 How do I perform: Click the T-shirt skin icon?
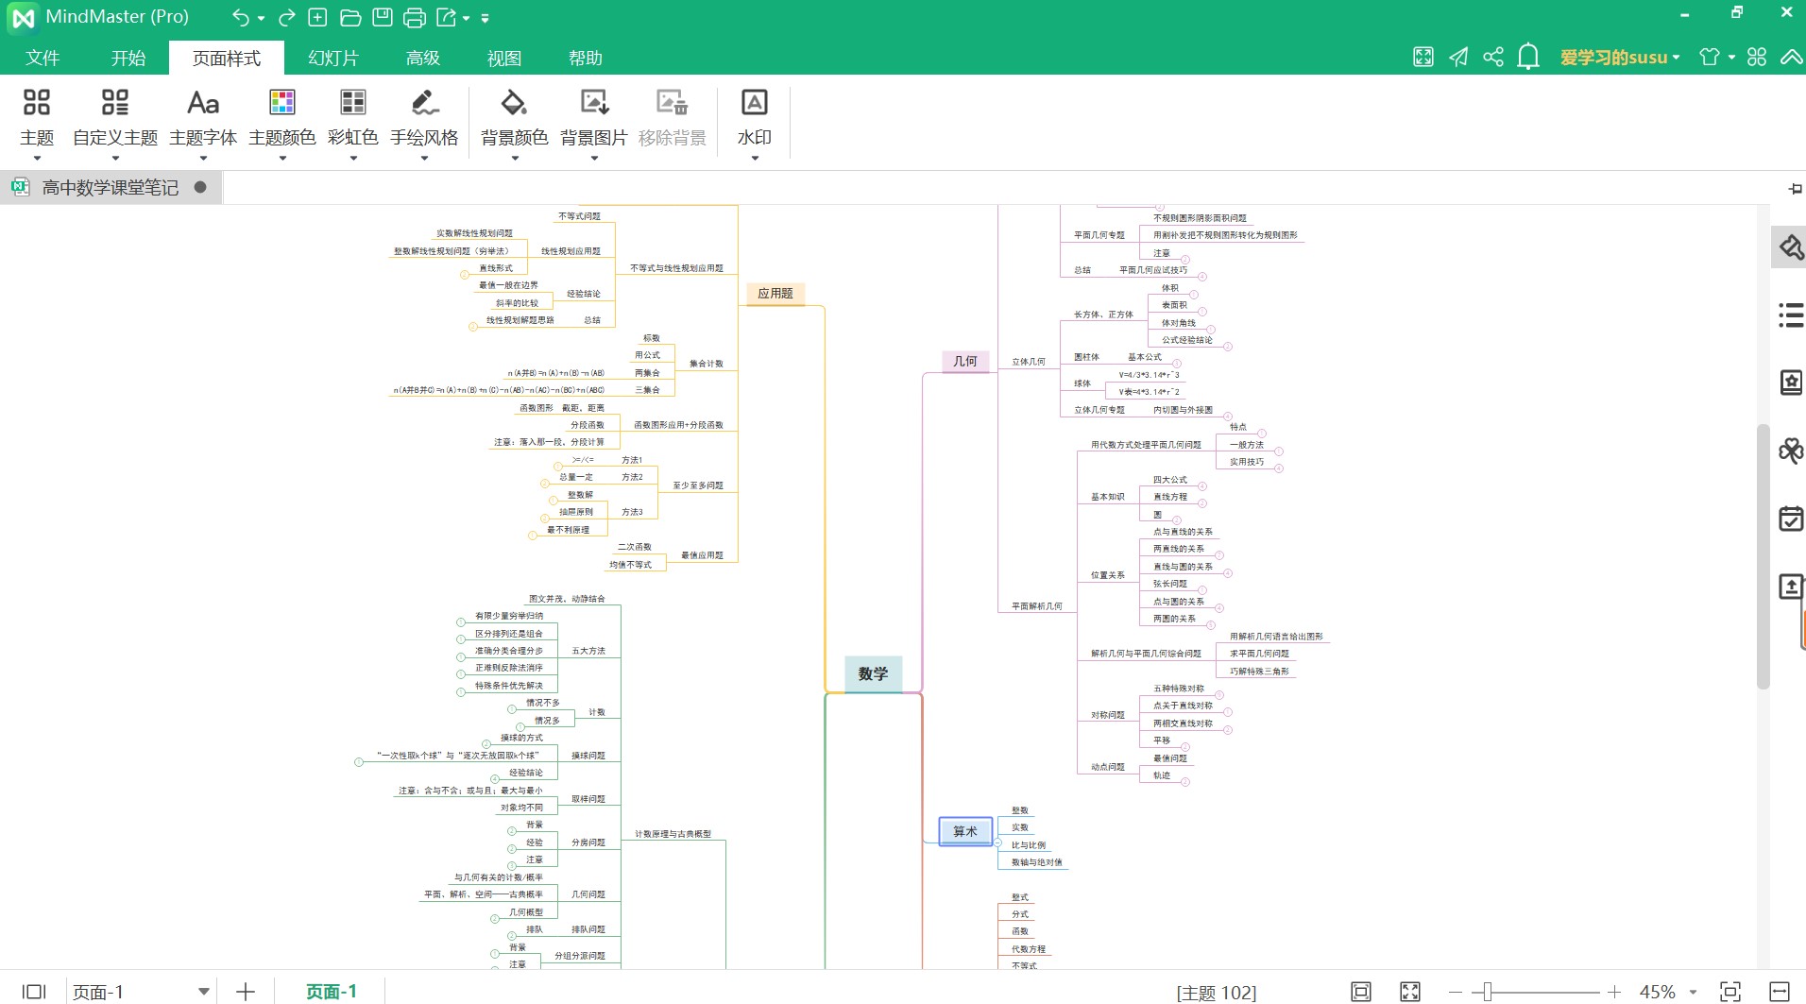click(1709, 57)
